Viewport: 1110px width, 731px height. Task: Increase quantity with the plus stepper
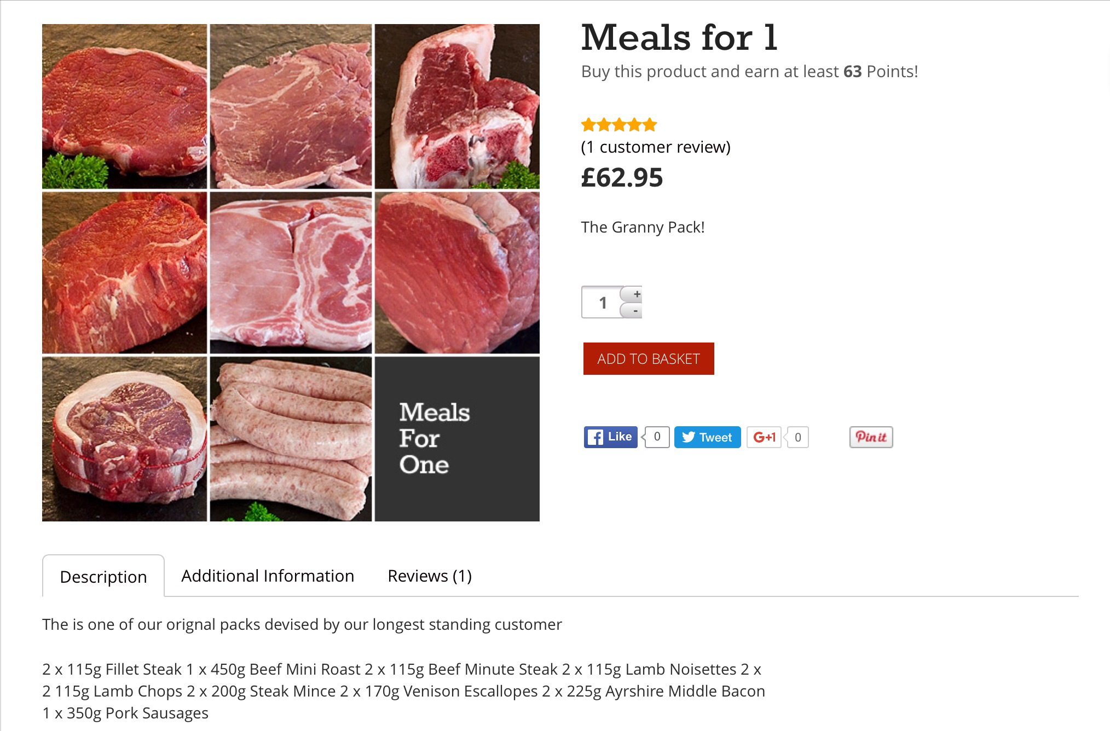[x=636, y=294]
